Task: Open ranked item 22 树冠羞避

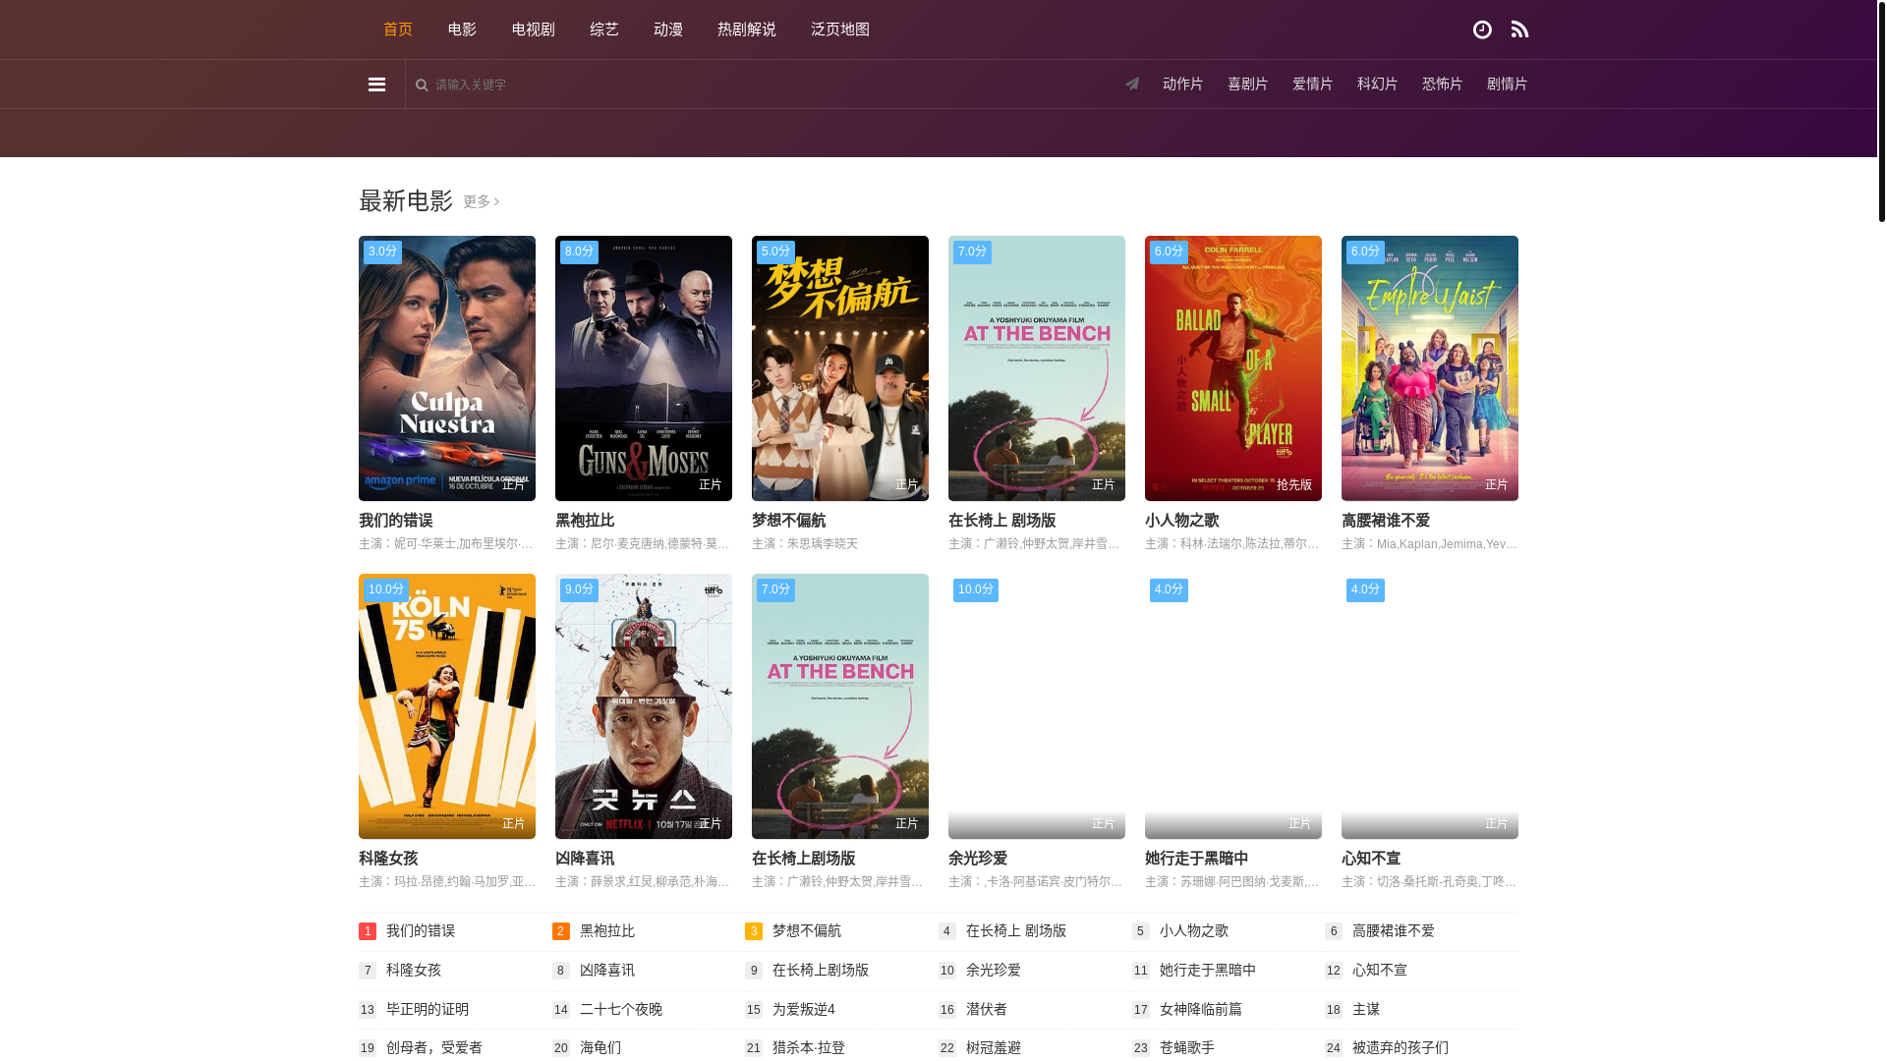Action: tap(994, 1048)
